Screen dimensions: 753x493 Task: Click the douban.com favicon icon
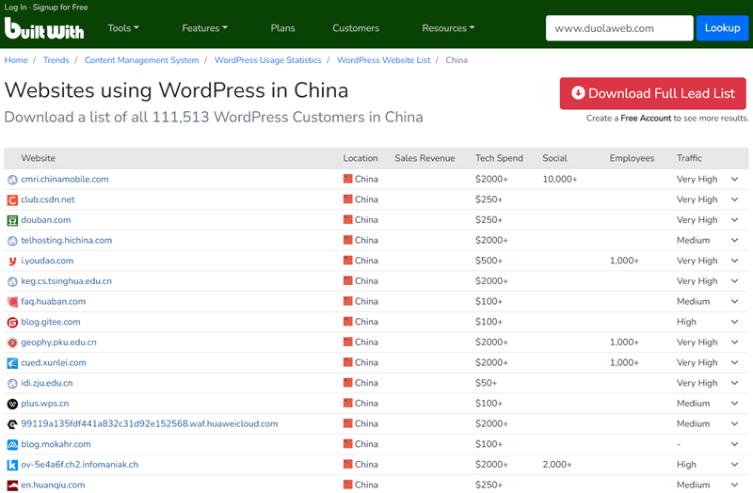[12, 220]
